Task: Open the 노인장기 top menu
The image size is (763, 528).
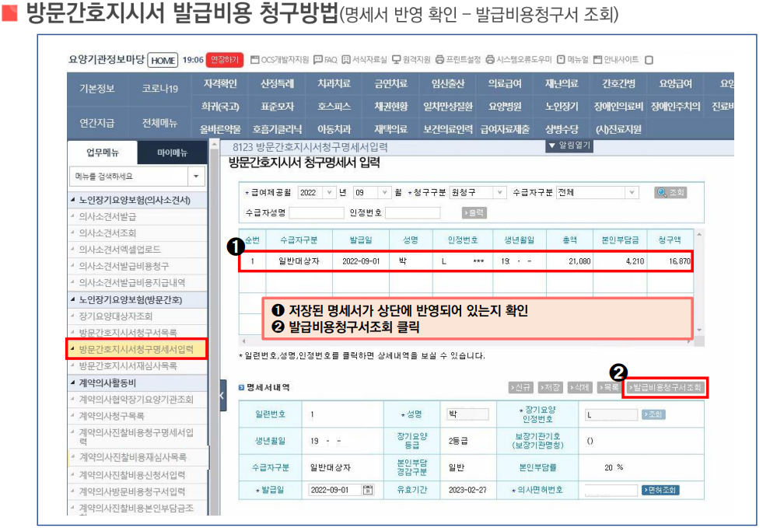Action: [x=562, y=107]
